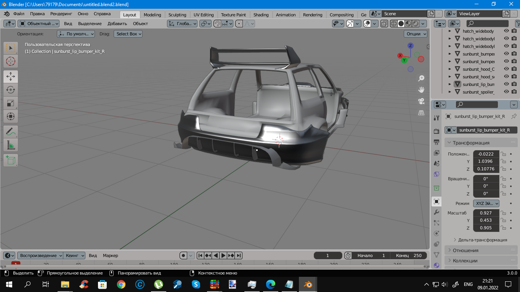This screenshot has width=520, height=292.
Task: Choose the Add Cube tool
Action: point(11,160)
